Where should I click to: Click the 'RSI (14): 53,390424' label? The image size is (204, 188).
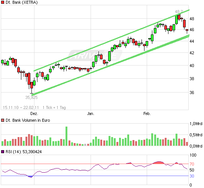[x=24, y=152]
